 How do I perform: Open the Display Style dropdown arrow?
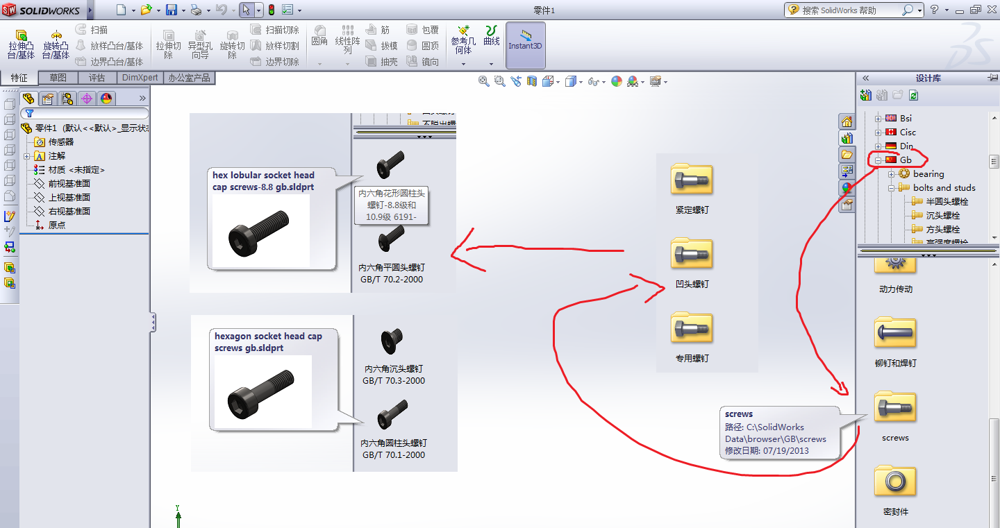click(581, 82)
